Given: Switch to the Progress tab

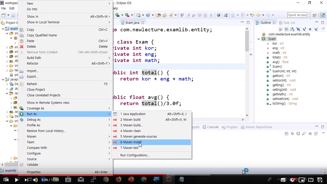Looking at the screenshot, I should click(230, 127).
